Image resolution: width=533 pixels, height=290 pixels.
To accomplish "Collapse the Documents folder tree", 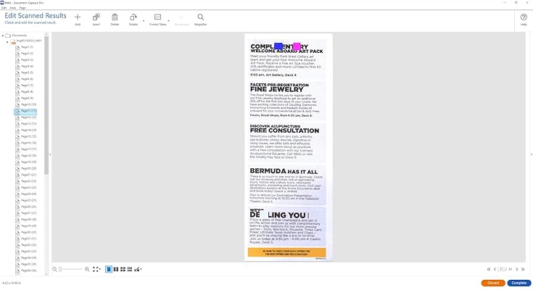I will [3, 36].
